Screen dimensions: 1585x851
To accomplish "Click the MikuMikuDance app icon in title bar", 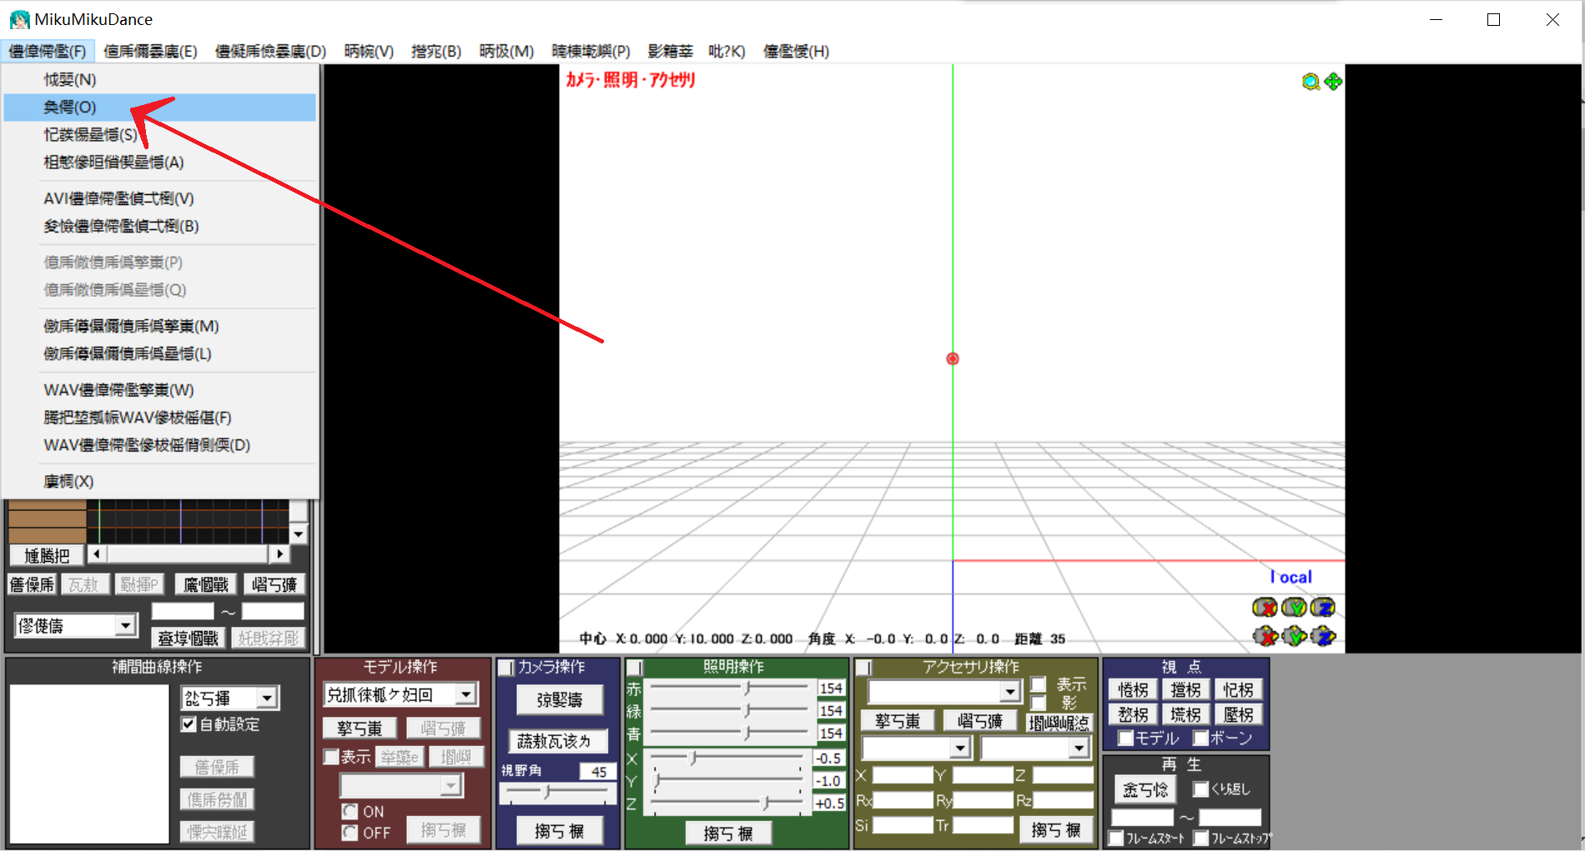I will (19, 19).
